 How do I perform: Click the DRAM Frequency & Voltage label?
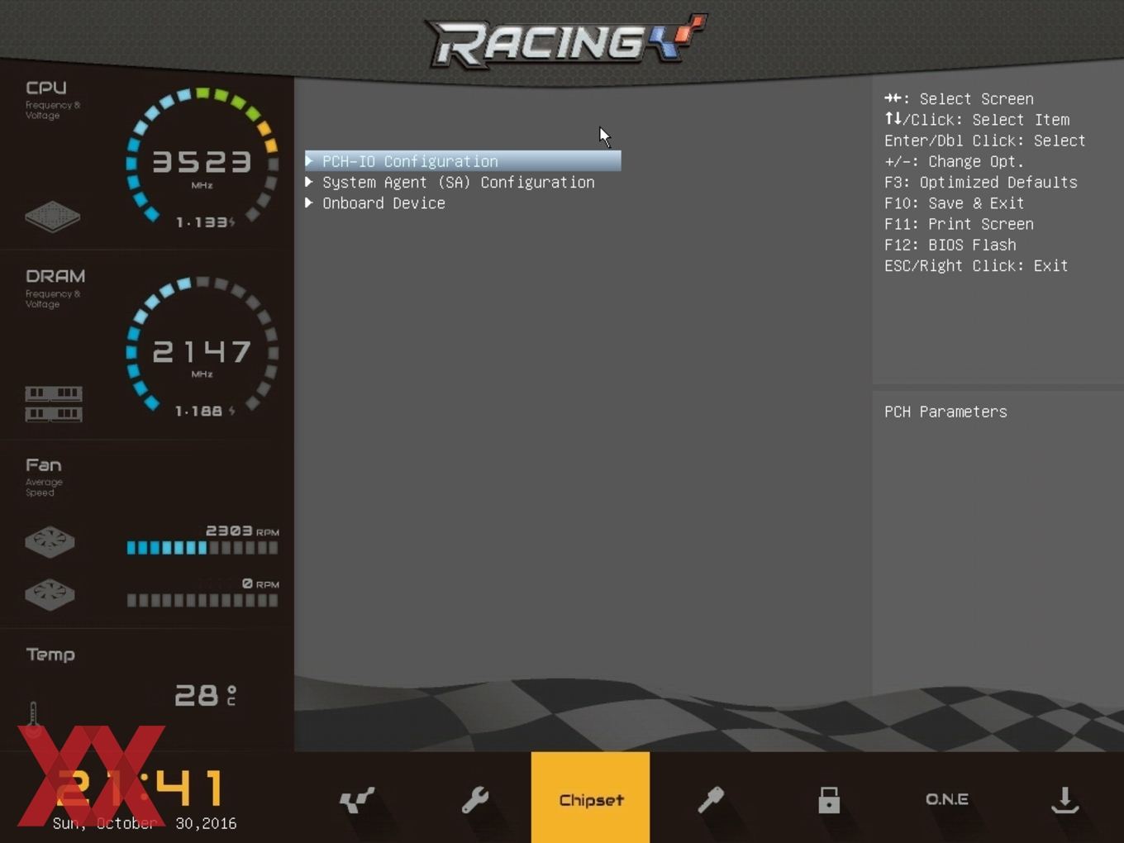pos(55,288)
